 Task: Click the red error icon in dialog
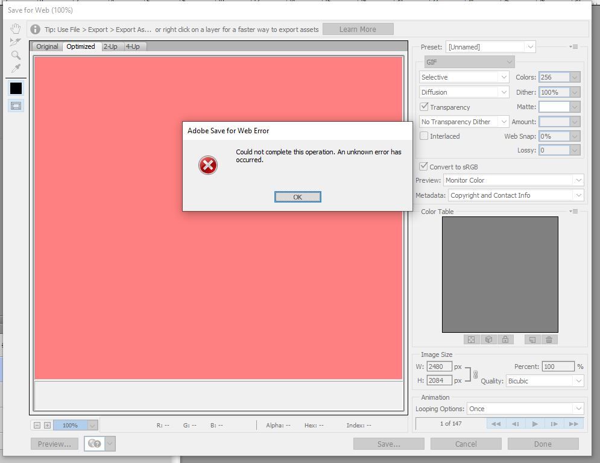tap(208, 165)
